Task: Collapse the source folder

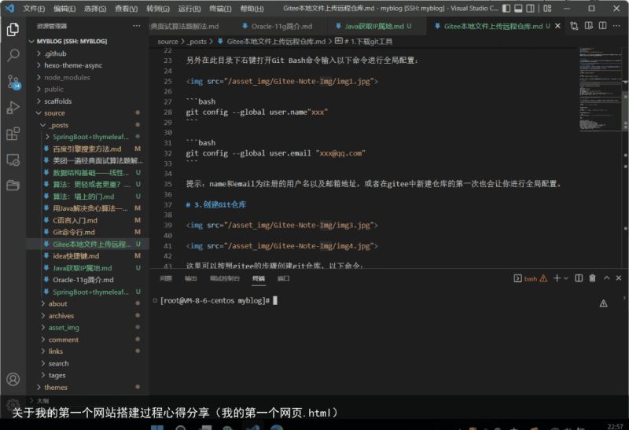Action: [87, 113]
